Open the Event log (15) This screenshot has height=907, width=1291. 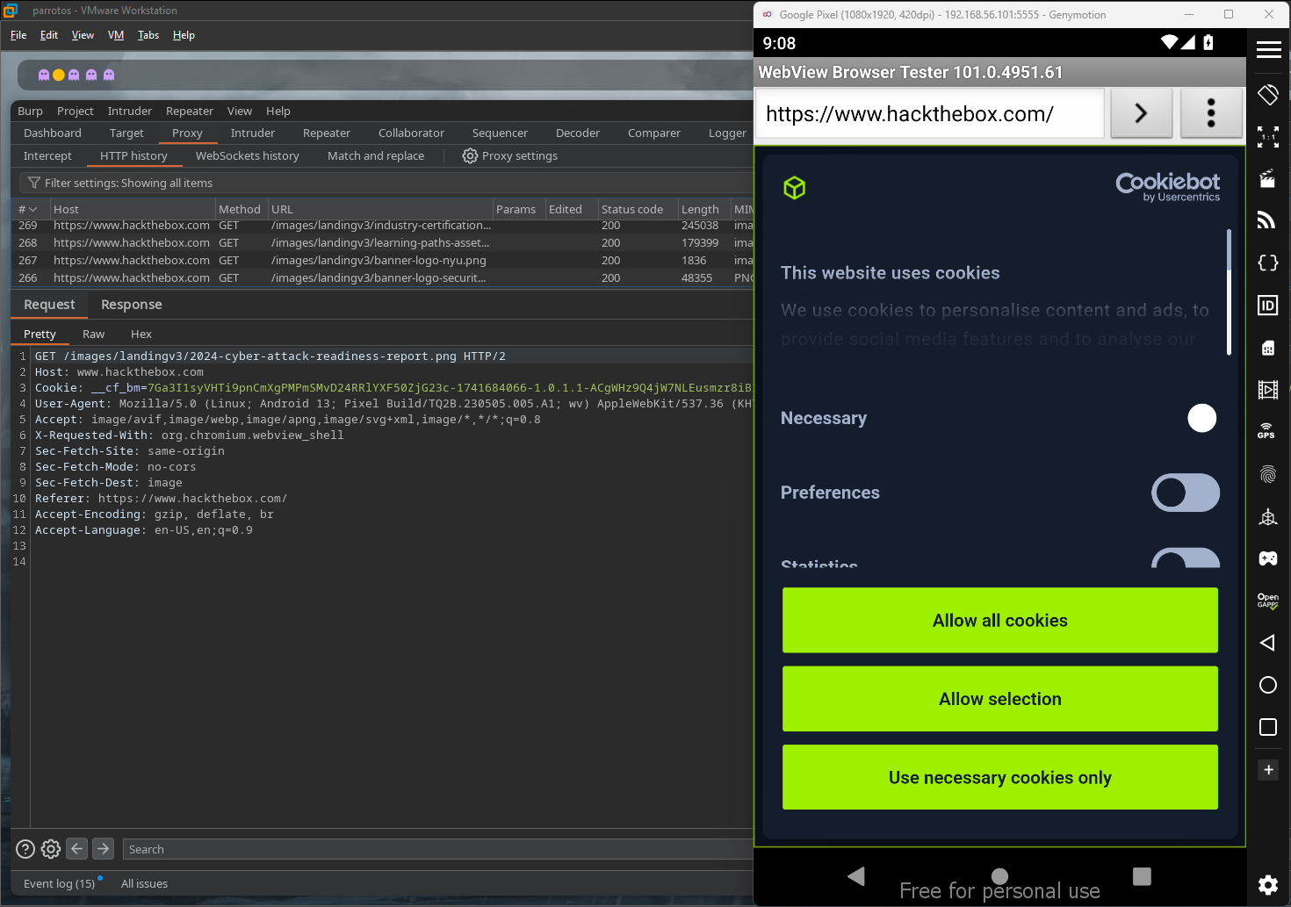(x=59, y=883)
